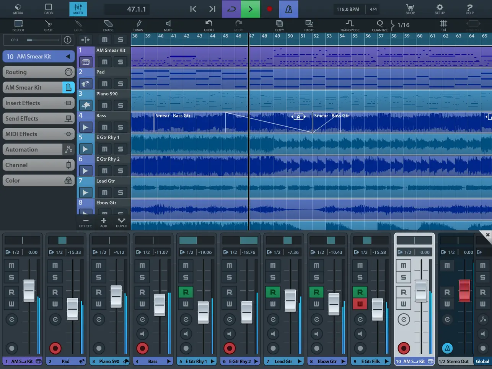
Task: Click the Stereo Out red volume fader
Action: [x=464, y=290]
